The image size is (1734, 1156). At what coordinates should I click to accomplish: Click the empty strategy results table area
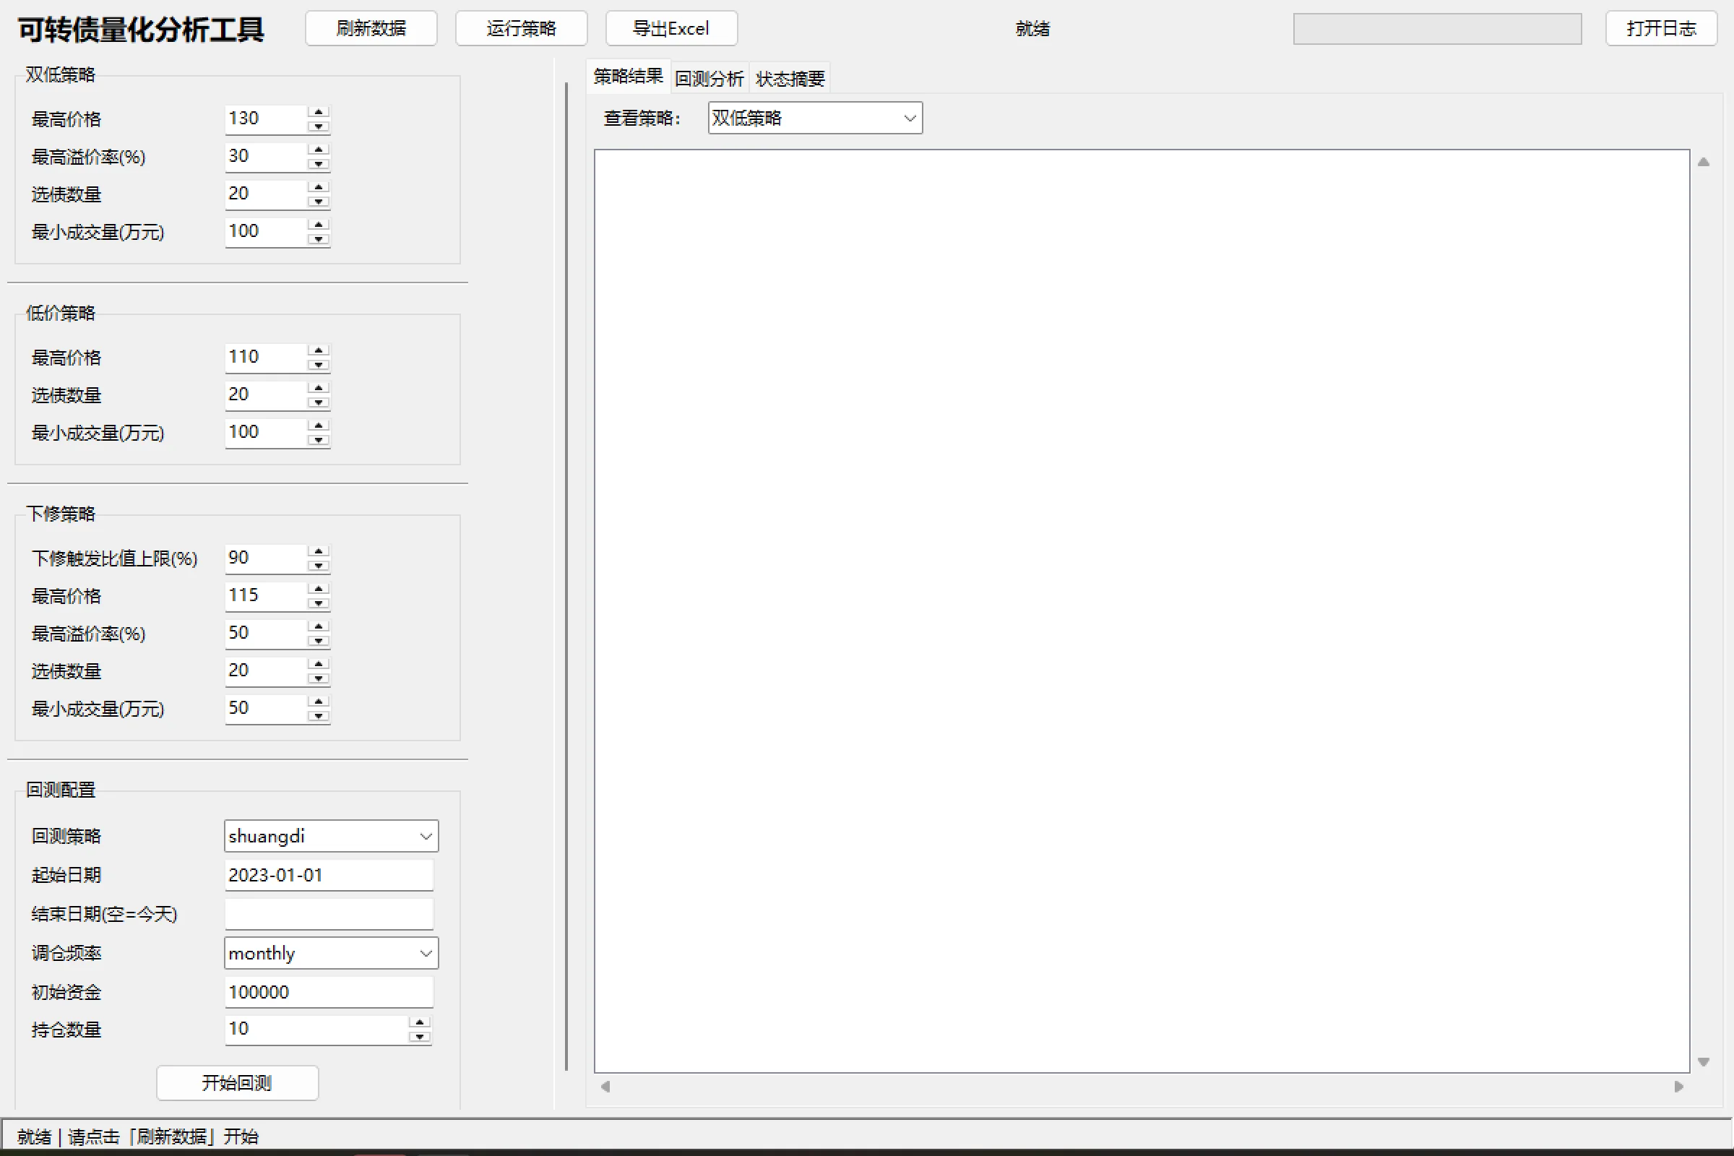[1142, 611]
